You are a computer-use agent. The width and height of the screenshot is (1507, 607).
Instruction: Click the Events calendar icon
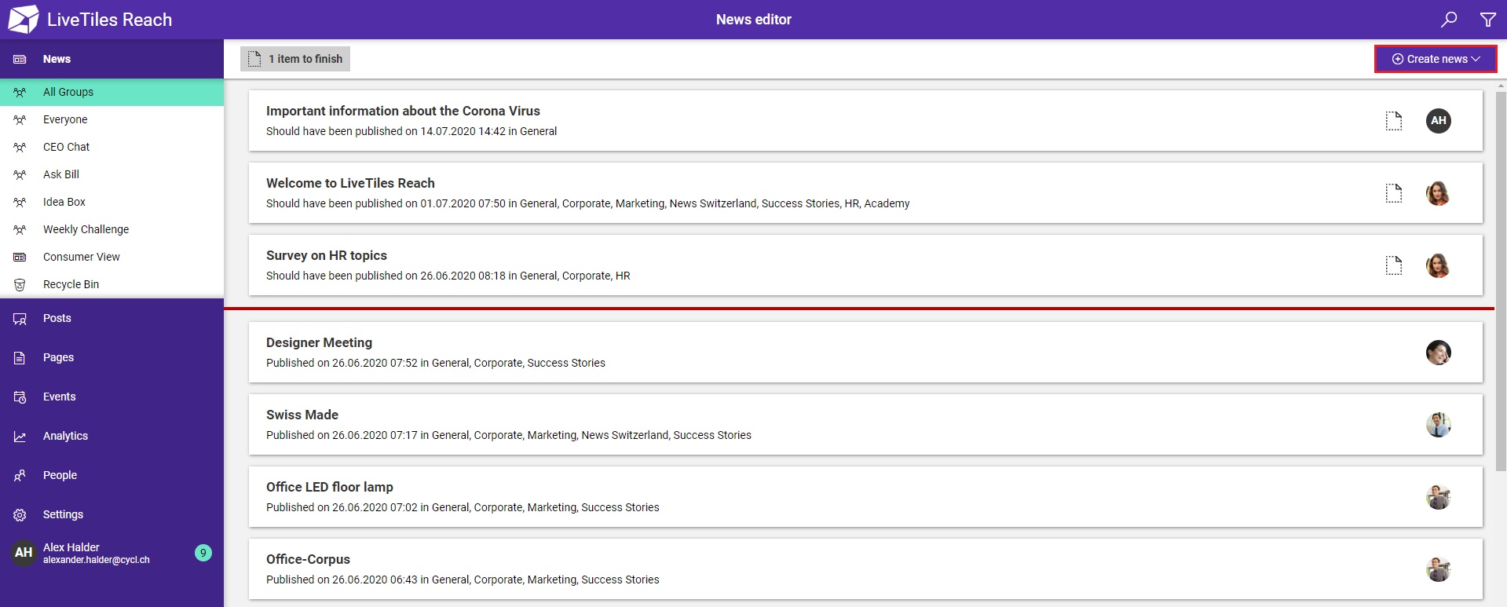[20, 397]
